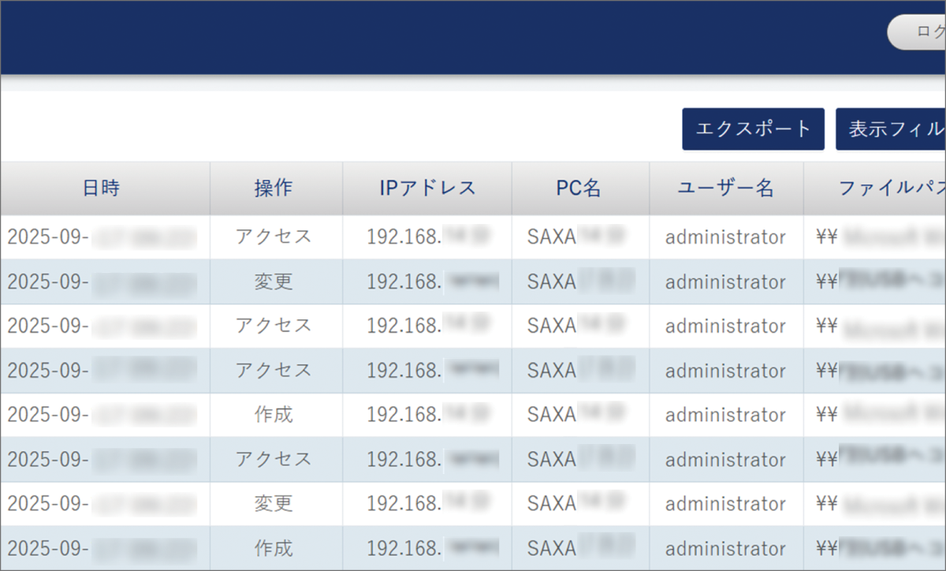Image resolution: width=946 pixels, height=571 pixels.
Task: Click the 作成 operation in the fifth row
Action: point(276,415)
